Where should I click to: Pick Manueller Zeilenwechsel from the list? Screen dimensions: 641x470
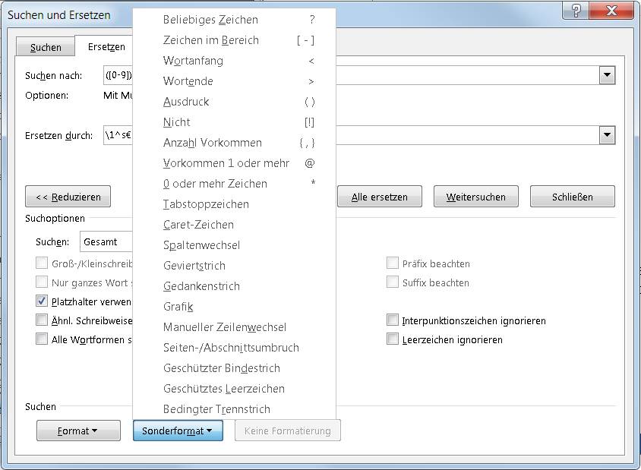click(x=224, y=327)
